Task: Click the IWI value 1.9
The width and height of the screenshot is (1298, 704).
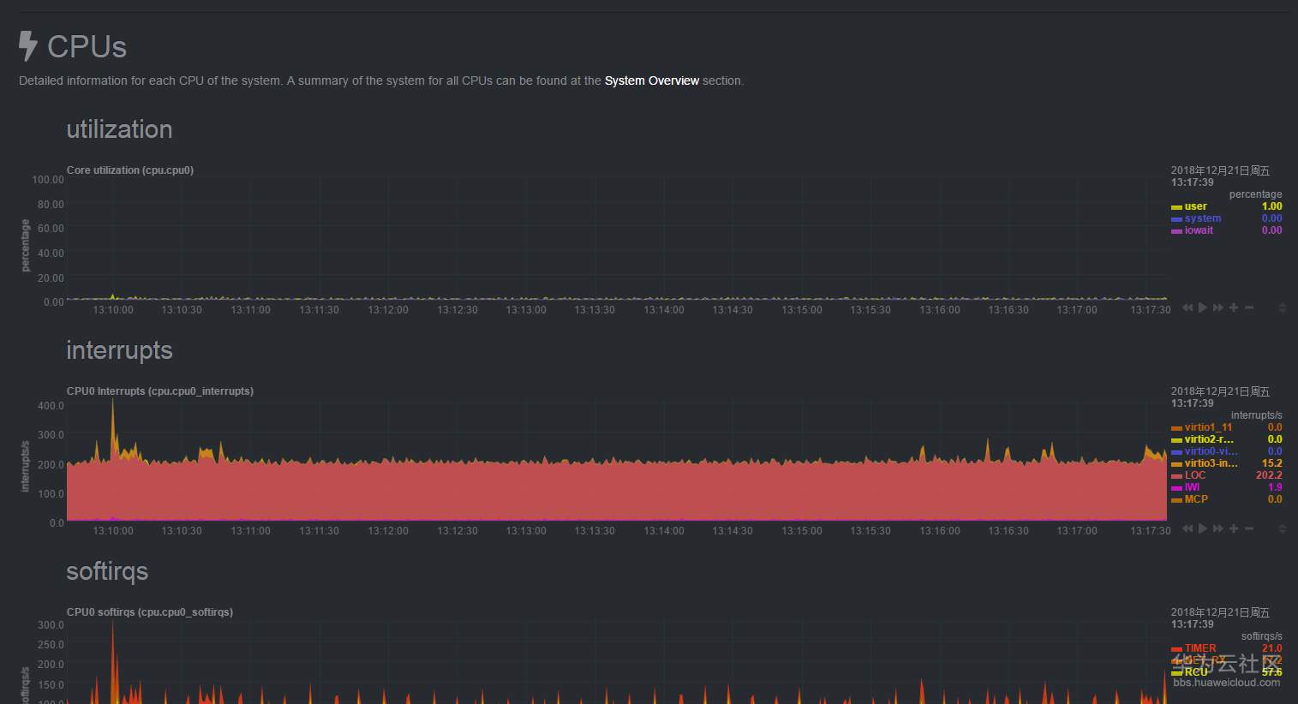Action: click(x=1276, y=487)
